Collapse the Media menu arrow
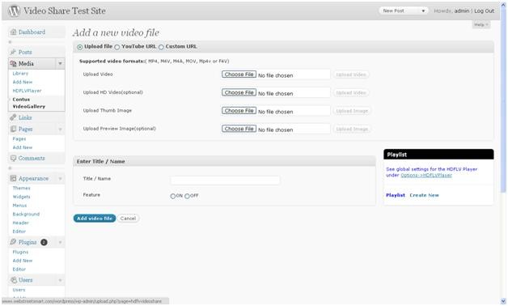The width and height of the screenshot is (508, 306). [60, 63]
